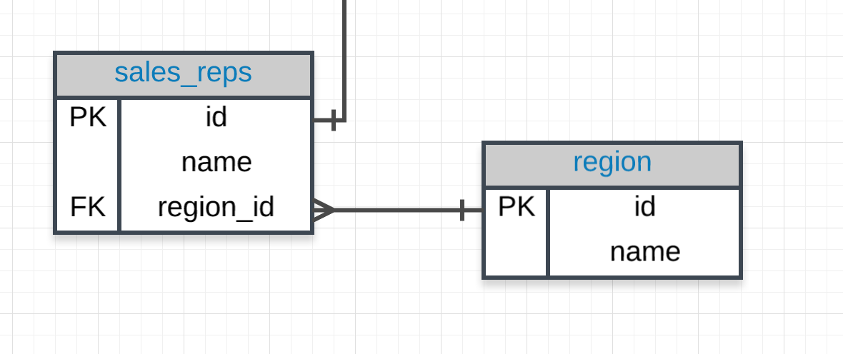Click the region_id field
This screenshot has height=354, width=843.
point(216,207)
